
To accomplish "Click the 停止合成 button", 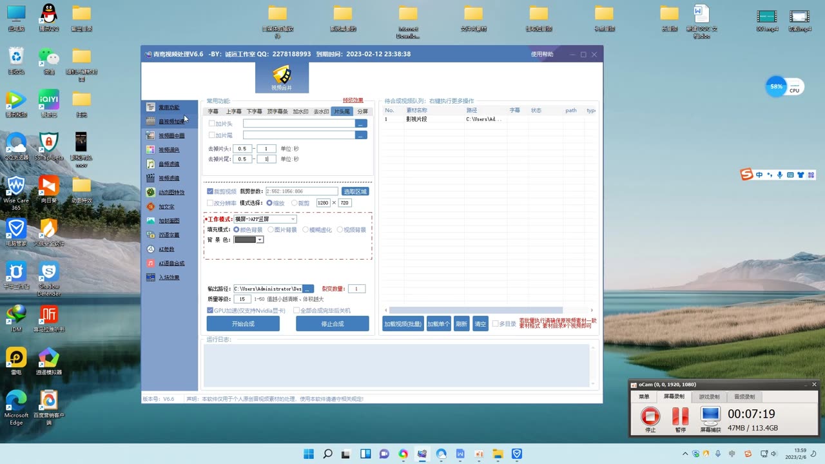I will pos(333,324).
